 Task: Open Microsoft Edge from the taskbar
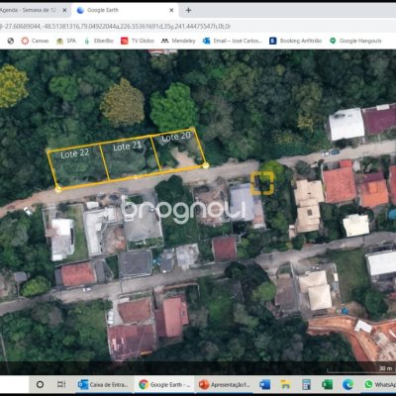click(x=347, y=384)
